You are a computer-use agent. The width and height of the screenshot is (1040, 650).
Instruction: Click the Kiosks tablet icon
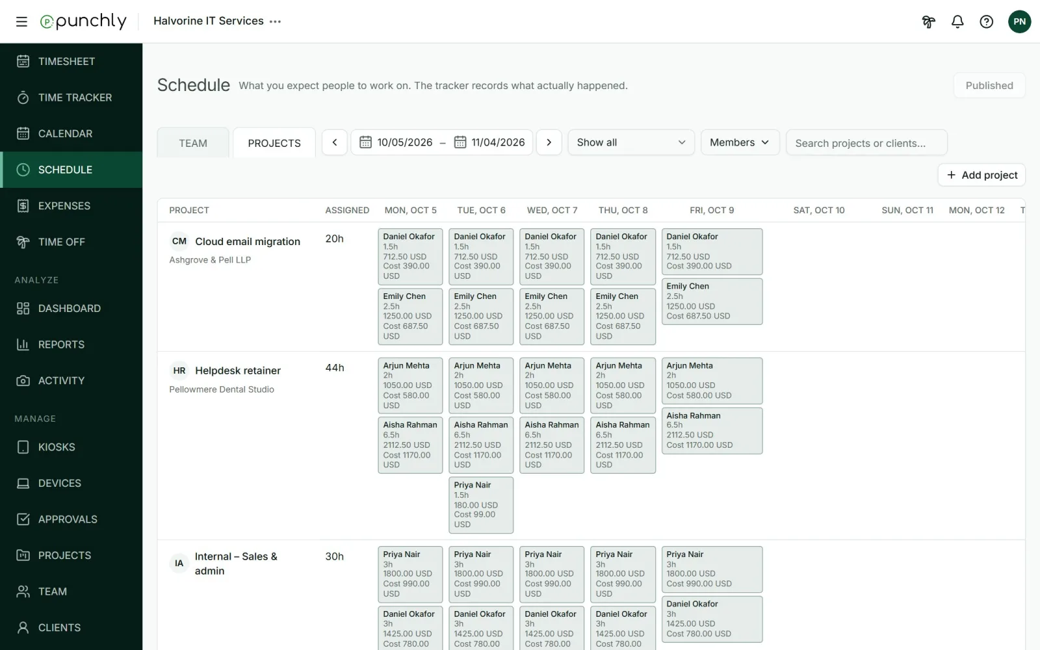[x=23, y=447]
